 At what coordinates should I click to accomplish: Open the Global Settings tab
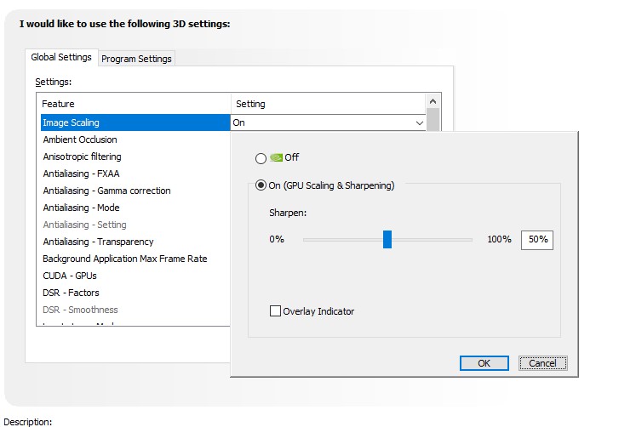click(x=61, y=58)
